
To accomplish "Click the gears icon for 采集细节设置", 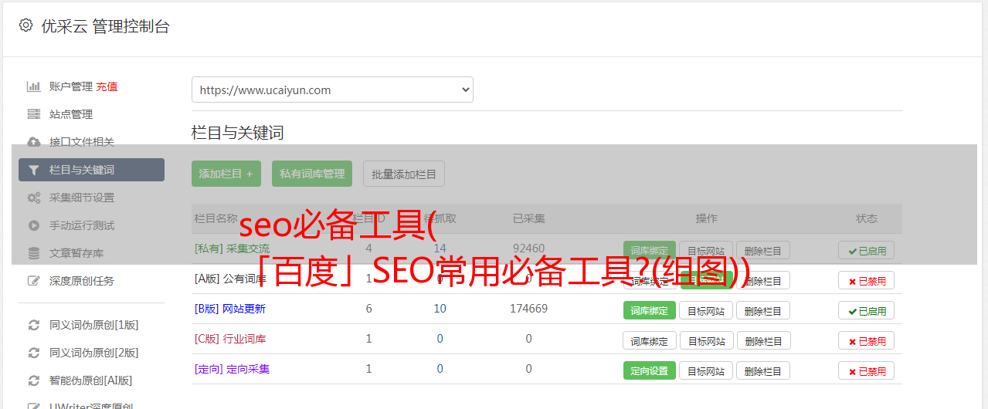I will pos(33,198).
